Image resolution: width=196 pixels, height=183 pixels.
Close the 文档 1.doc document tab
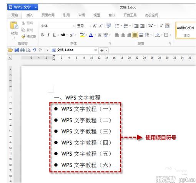[95, 50]
